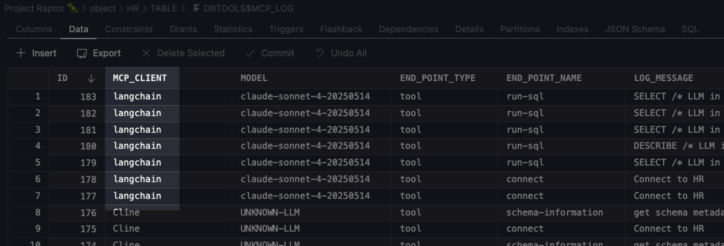This screenshot has width=724, height=246.
Task: Click the schema-information cell in row 8
Action: pos(554,212)
